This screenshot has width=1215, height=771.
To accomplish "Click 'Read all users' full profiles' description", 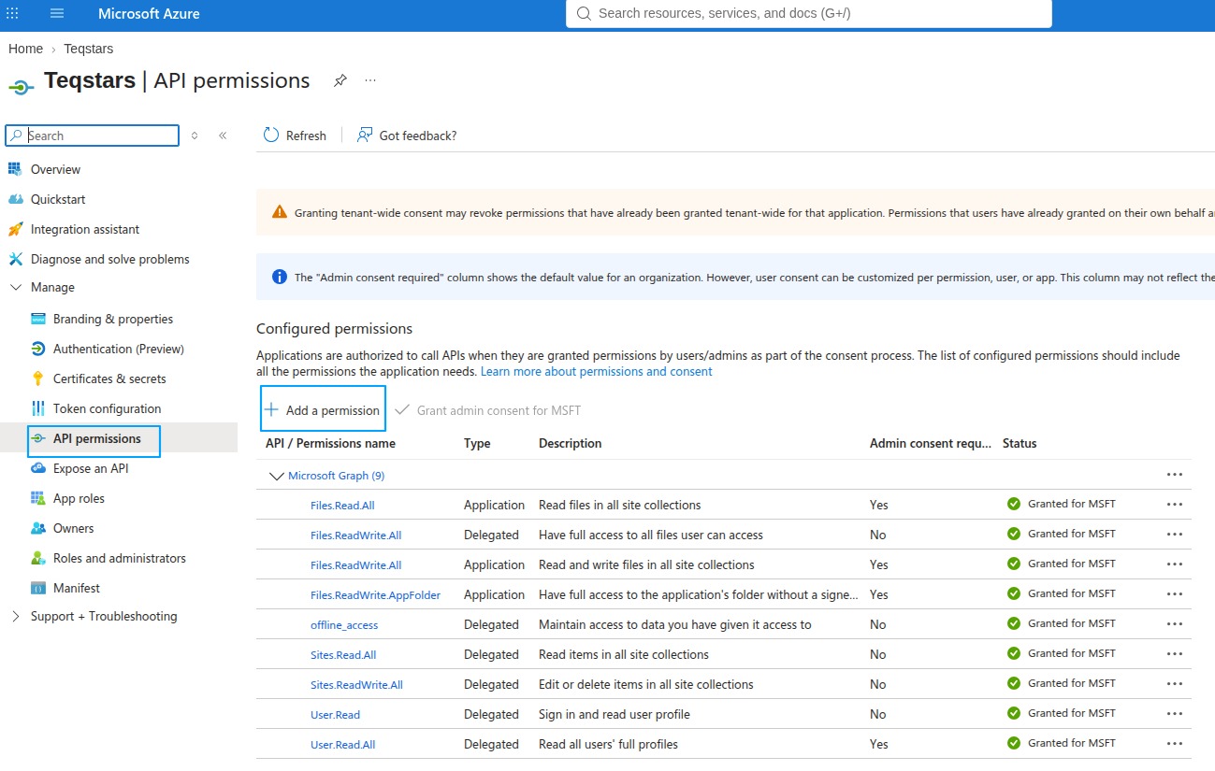I will [x=608, y=744].
